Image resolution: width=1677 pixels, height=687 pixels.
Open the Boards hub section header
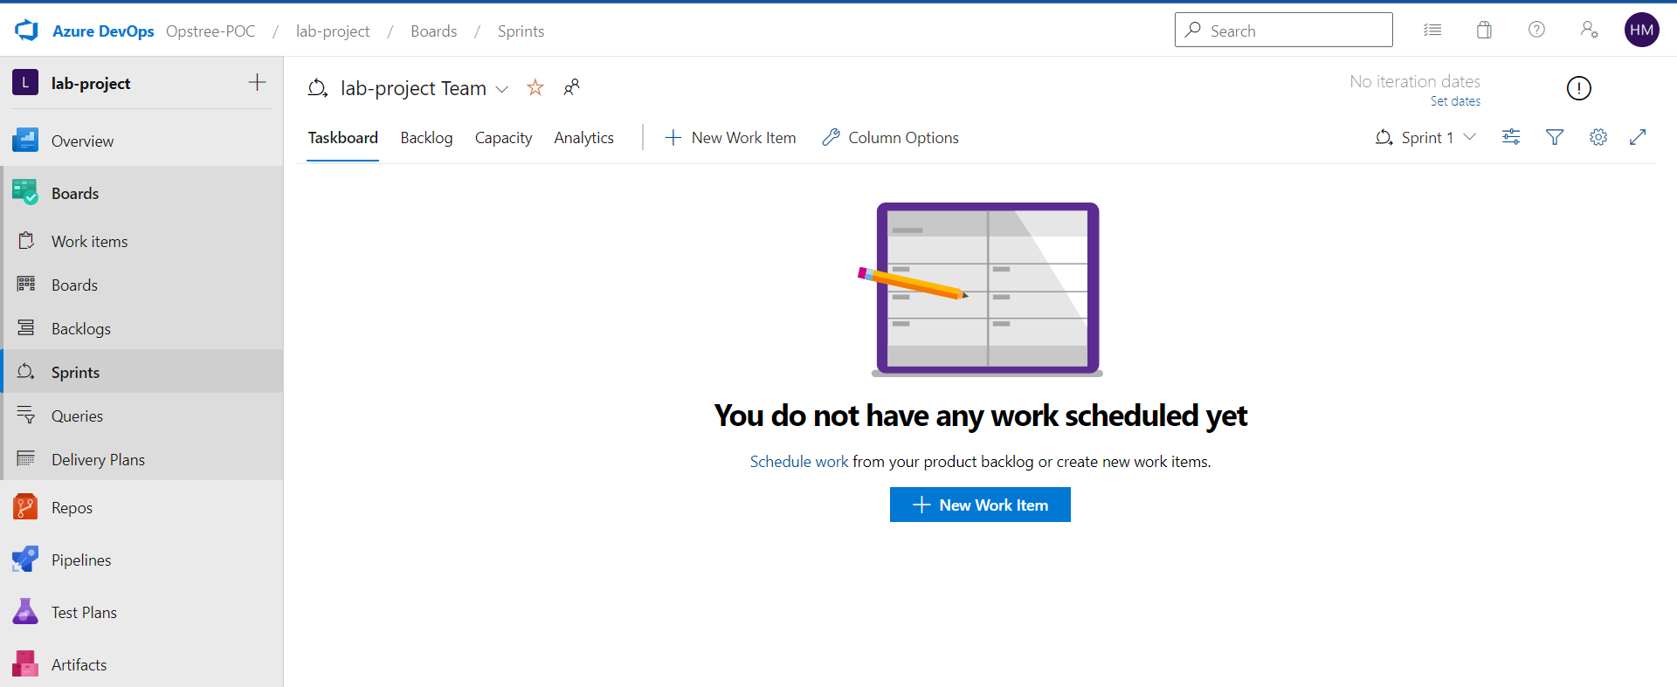141,193
